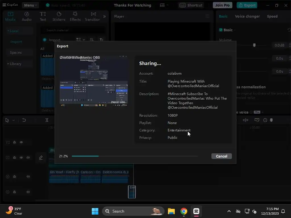Open the Menu dropdown in title bar

coord(30,5)
